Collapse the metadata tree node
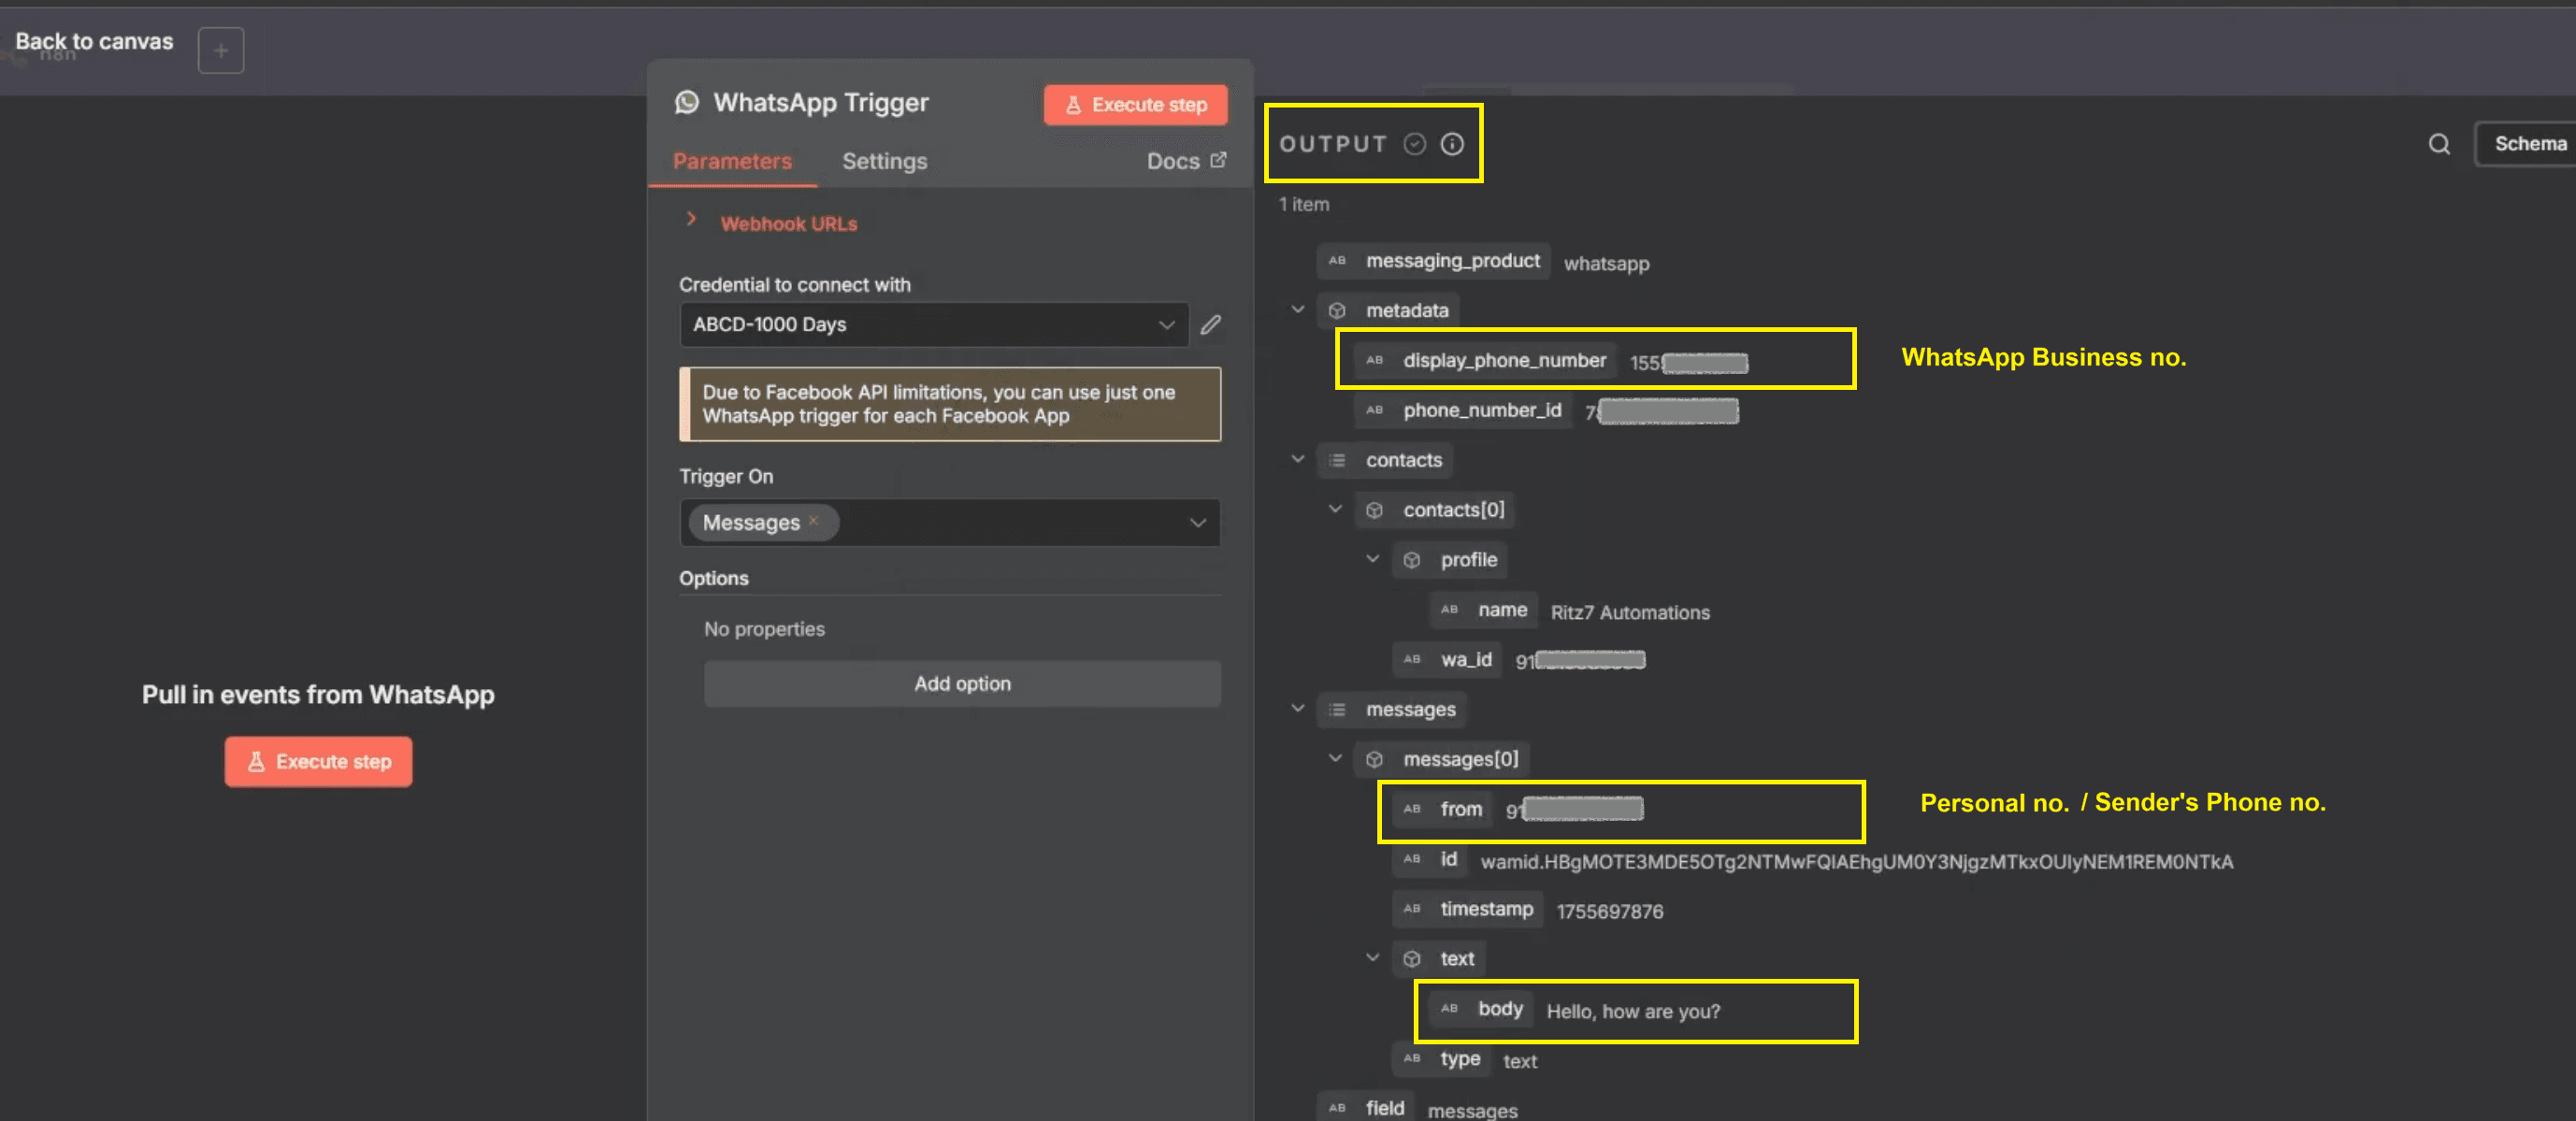2576x1121 pixels. (x=1298, y=310)
